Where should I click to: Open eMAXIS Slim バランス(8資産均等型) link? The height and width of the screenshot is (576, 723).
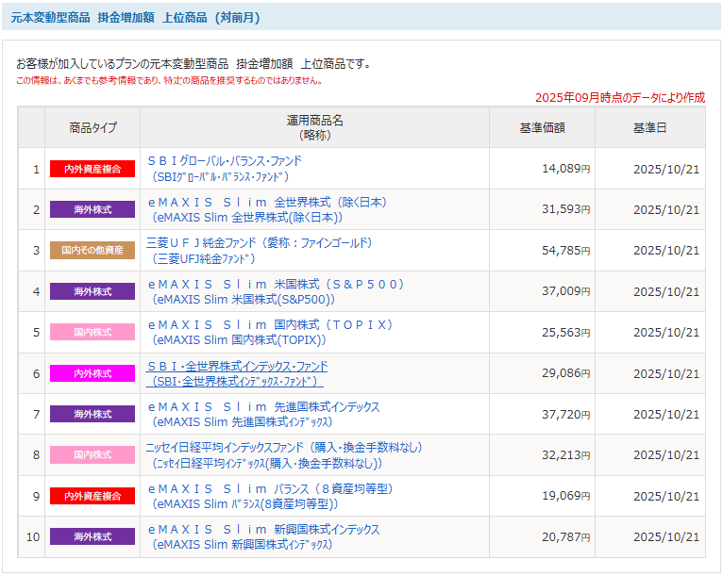point(269,488)
